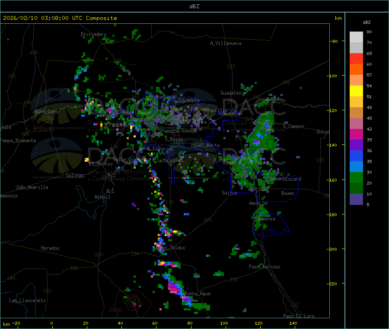This screenshot has width=389, height=329.
Task: Click the Soitue location label
Action: [230, 193]
